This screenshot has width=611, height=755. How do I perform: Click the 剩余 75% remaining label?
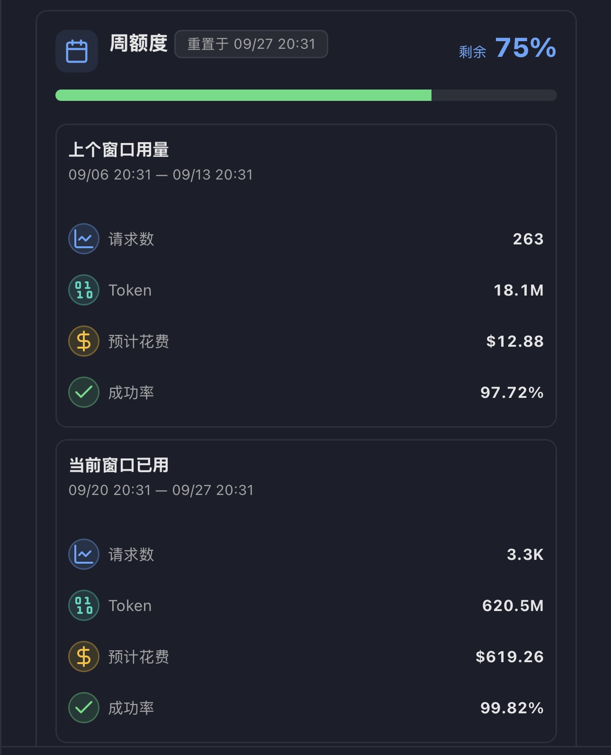tap(507, 48)
